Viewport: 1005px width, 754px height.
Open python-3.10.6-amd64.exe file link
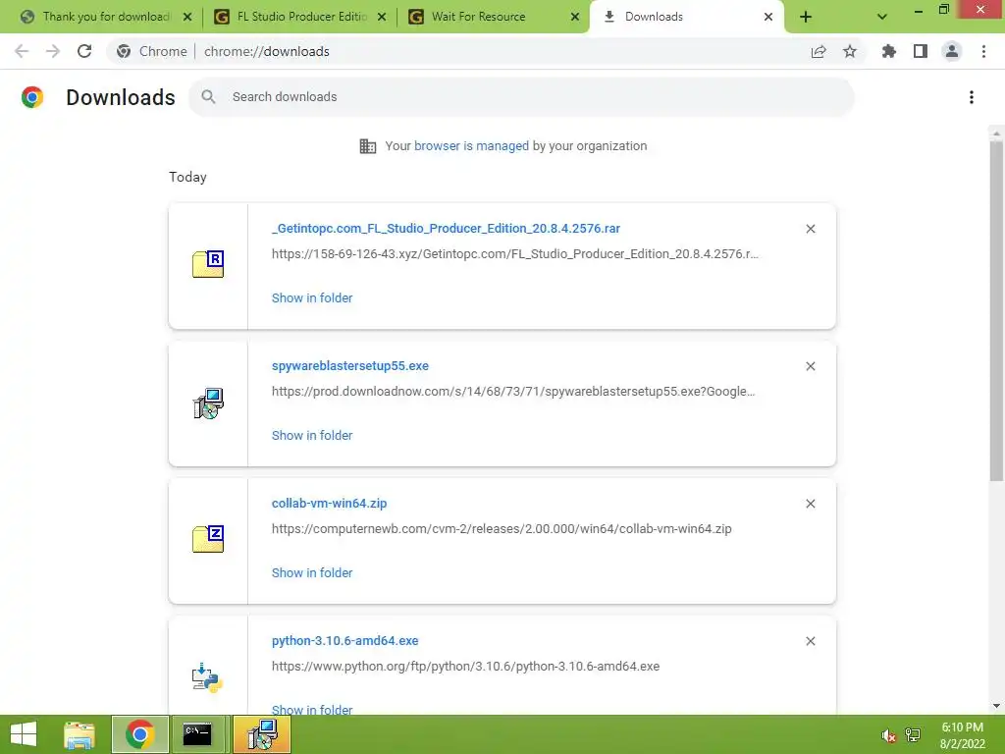(x=344, y=640)
